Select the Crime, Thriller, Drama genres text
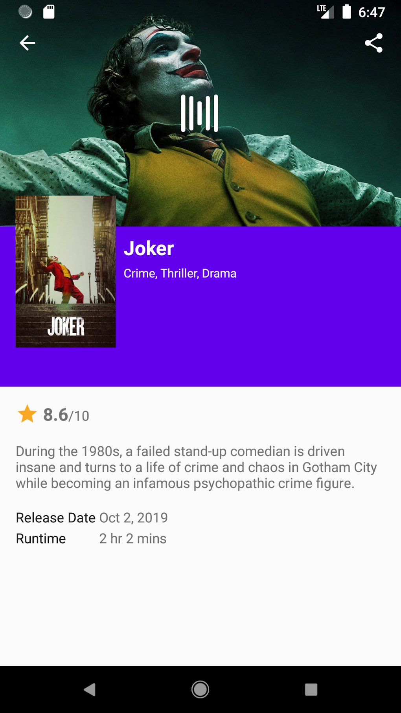This screenshot has width=401, height=713. [180, 273]
